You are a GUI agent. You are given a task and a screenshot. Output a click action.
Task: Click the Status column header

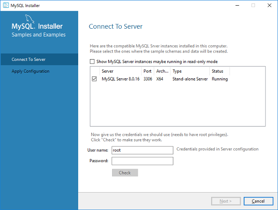[x=219, y=71]
